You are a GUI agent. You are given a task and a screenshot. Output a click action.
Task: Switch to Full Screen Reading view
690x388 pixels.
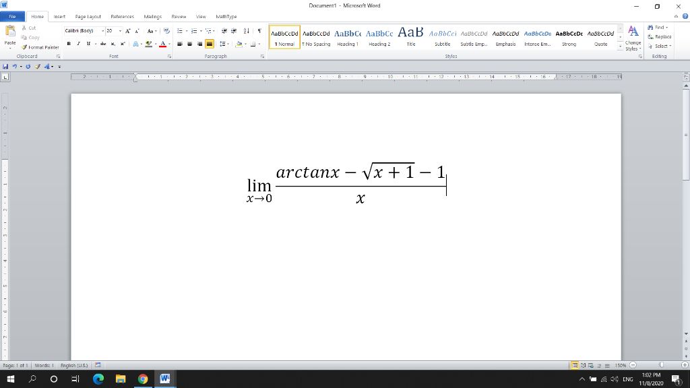[583, 366]
